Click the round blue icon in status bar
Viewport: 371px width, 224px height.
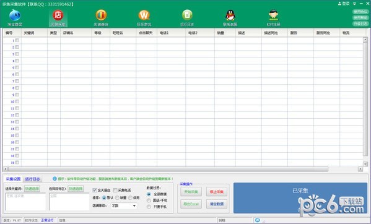(258, 220)
